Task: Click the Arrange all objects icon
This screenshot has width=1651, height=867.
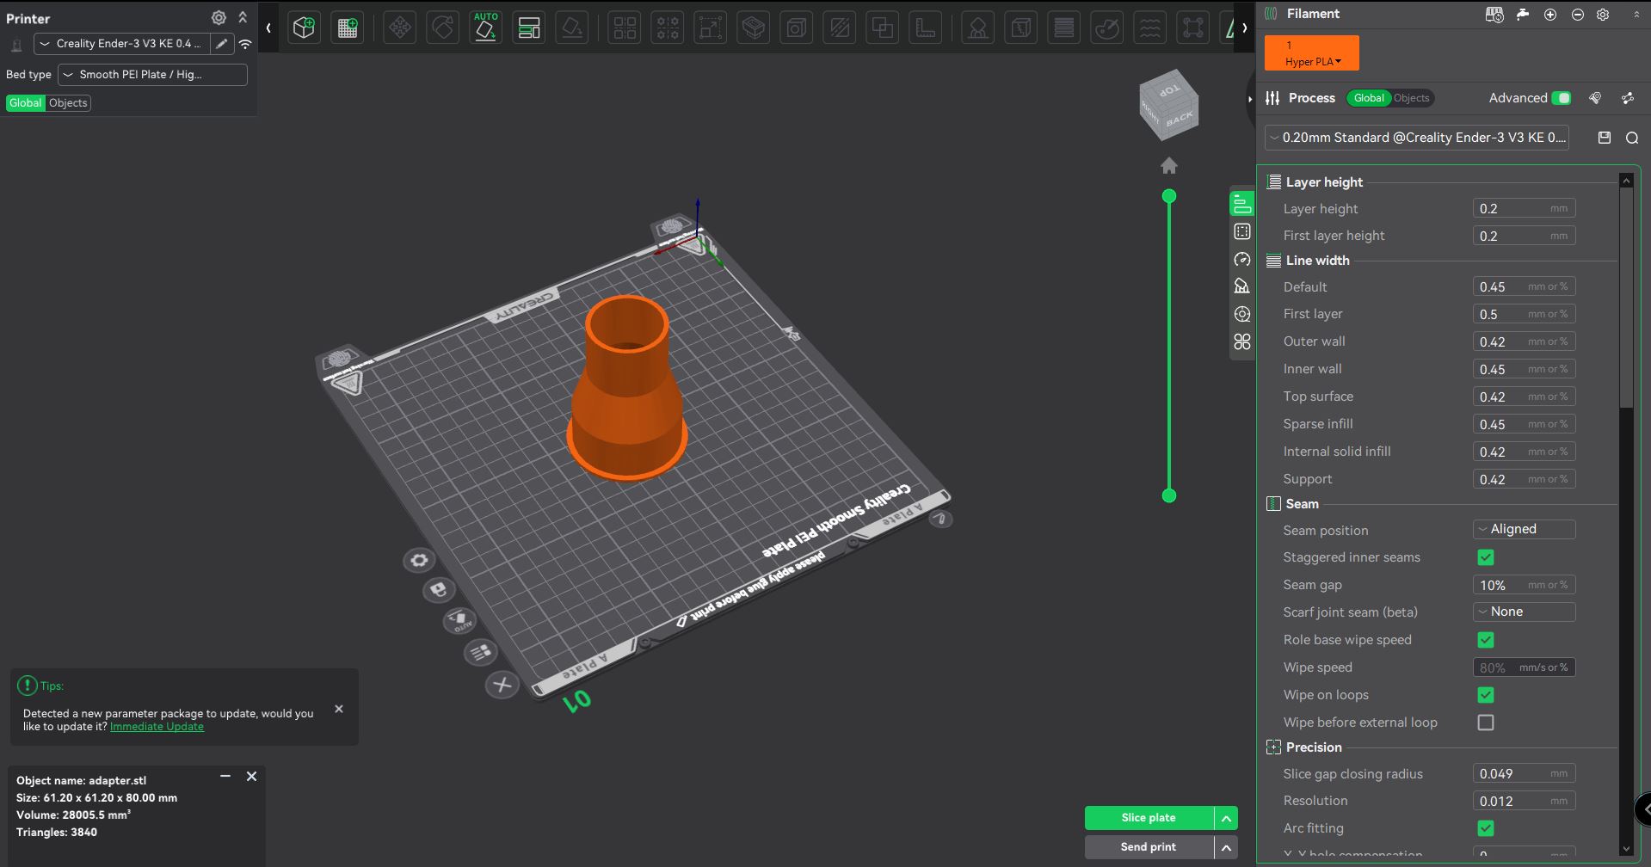Action: pyautogui.click(x=528, y=28)
